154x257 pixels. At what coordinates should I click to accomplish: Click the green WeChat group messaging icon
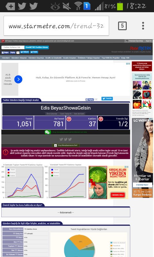pos(48,132)
